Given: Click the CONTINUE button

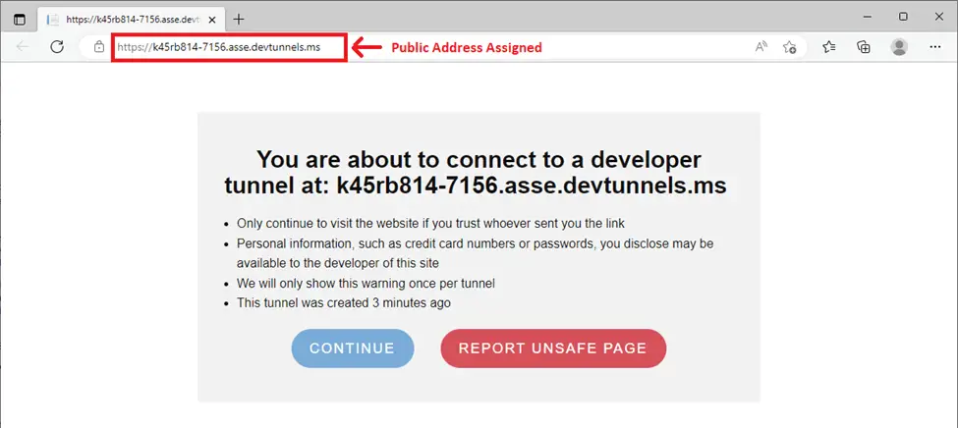Looking at the screenshot, I should click(353, 348).
